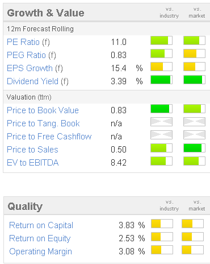Click the EV to EBITDA link
The height and width of the screenshot is (264, 210).
(33, 163)
